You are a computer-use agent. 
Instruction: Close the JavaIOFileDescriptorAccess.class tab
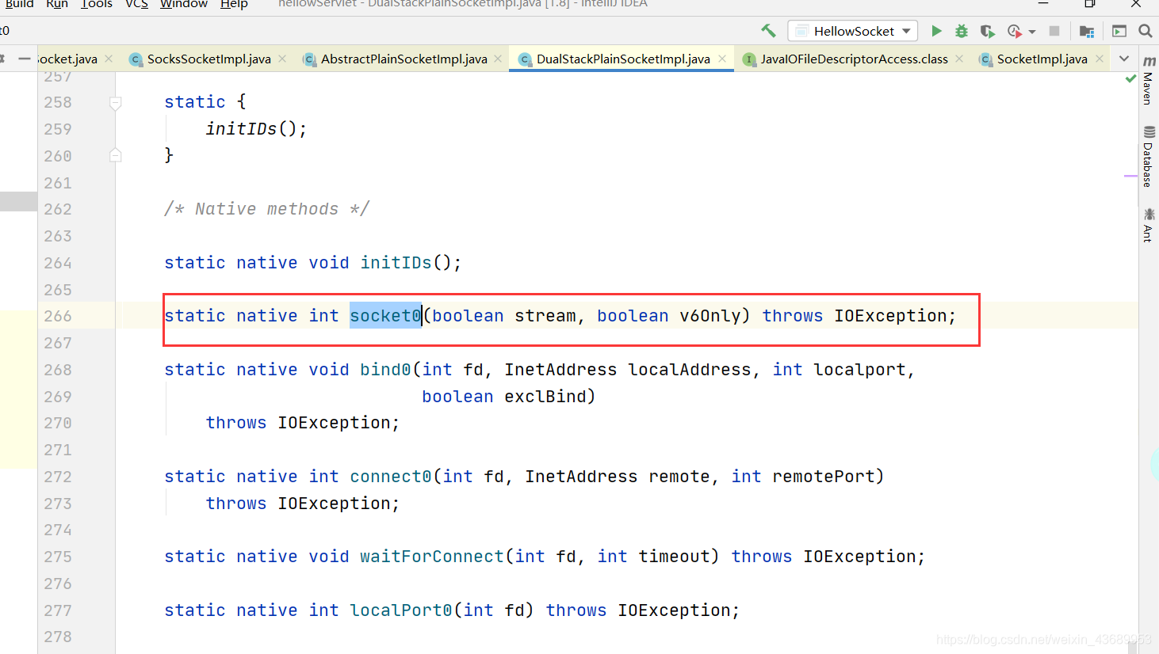point(959,59)
